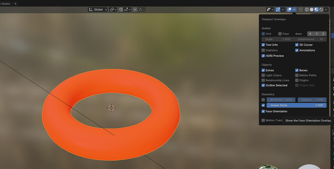
Task: Toggle the snap magnet icon
Action: point(121,10)
